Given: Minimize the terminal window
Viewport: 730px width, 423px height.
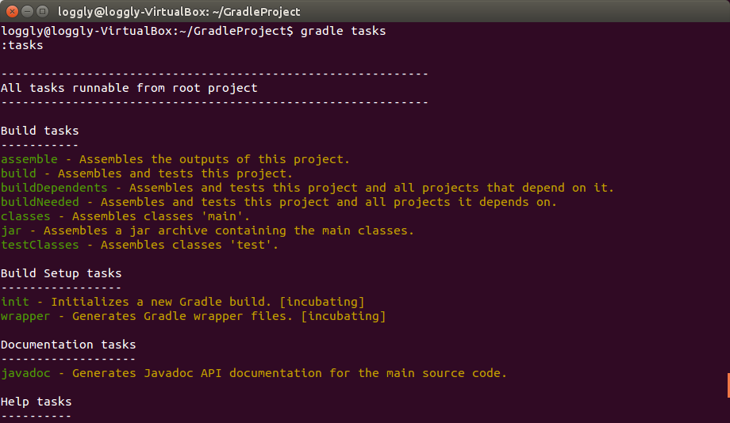Looking at the screenshot, I should click(x=26, y=12).
